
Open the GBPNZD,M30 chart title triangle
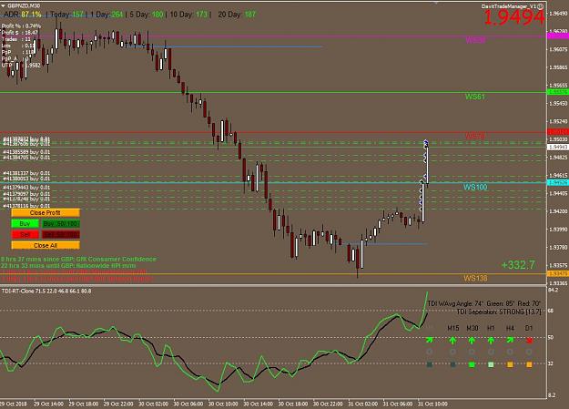click(3, 5)
